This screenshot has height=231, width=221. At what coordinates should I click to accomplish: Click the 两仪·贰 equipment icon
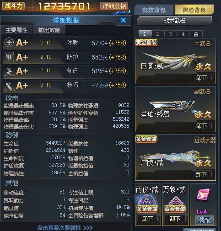tap(147, 200)
